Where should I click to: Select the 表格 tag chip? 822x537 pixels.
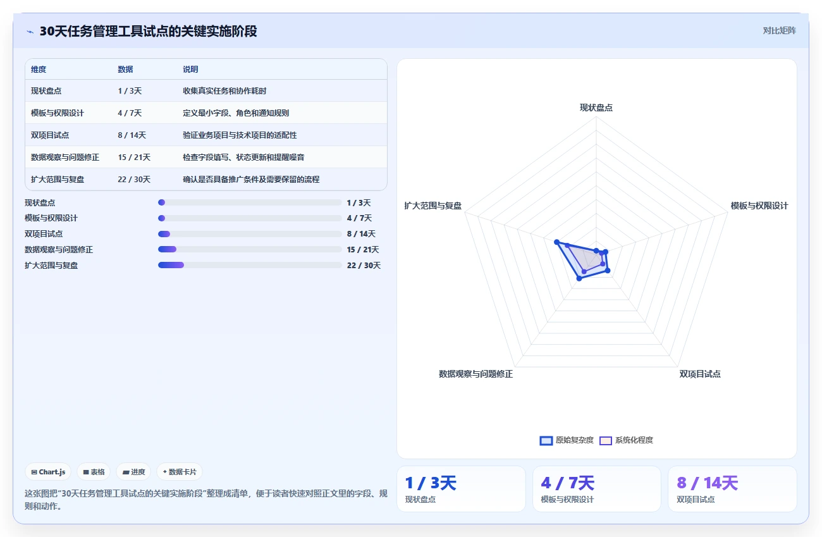tap(94, 472)
